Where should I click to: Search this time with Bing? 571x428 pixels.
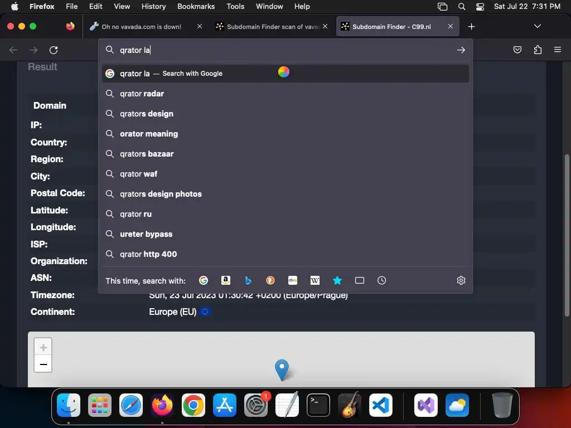[x=248, y=280]
